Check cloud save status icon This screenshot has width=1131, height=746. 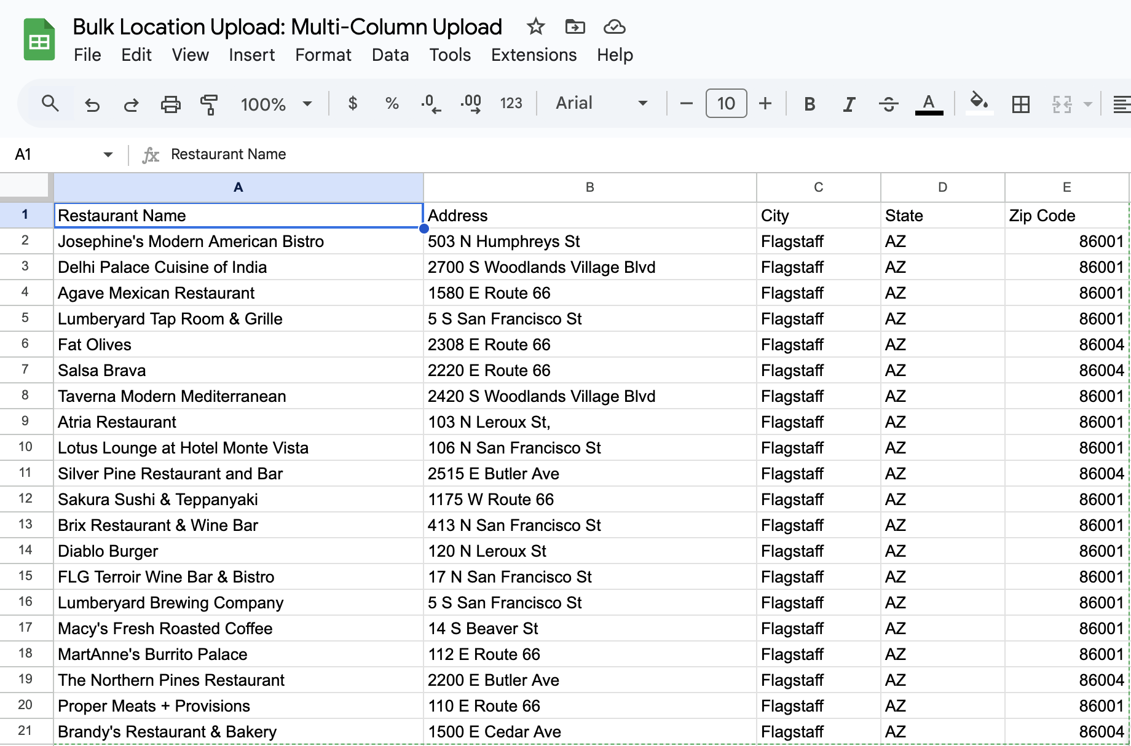614,26
